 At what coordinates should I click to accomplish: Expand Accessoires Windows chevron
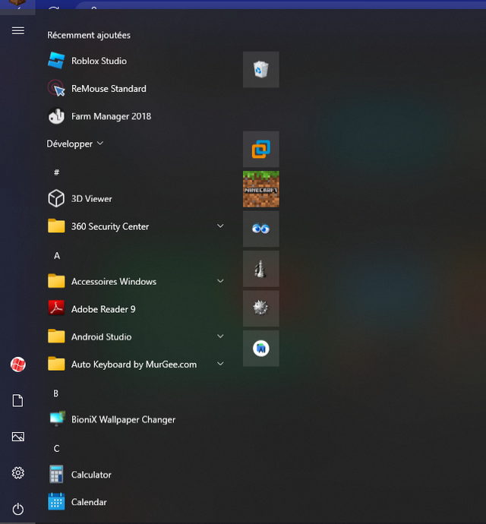pos(220,281)
